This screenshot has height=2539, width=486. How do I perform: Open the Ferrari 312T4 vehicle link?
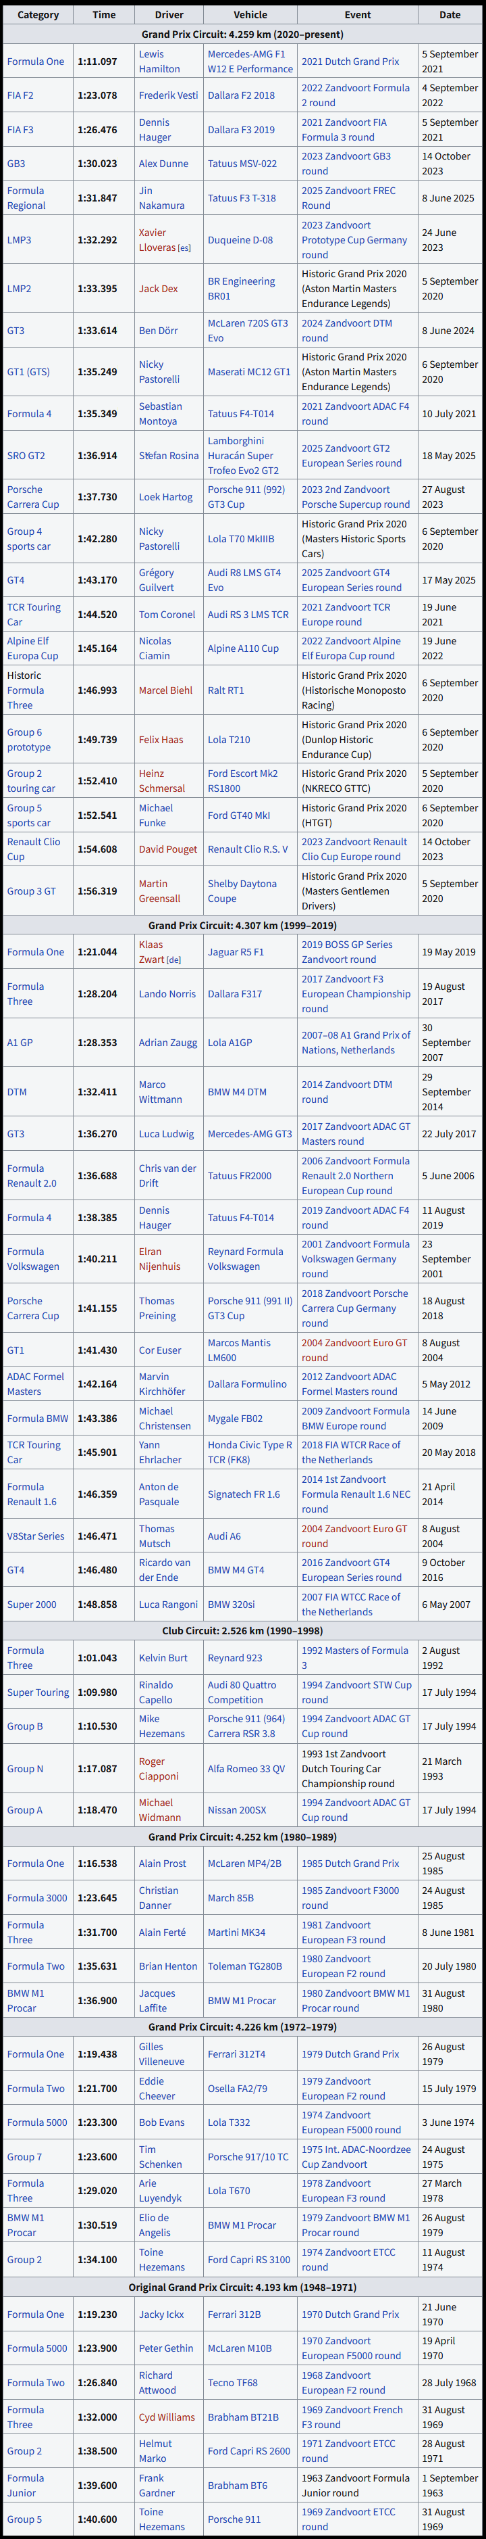[237, 2053]
